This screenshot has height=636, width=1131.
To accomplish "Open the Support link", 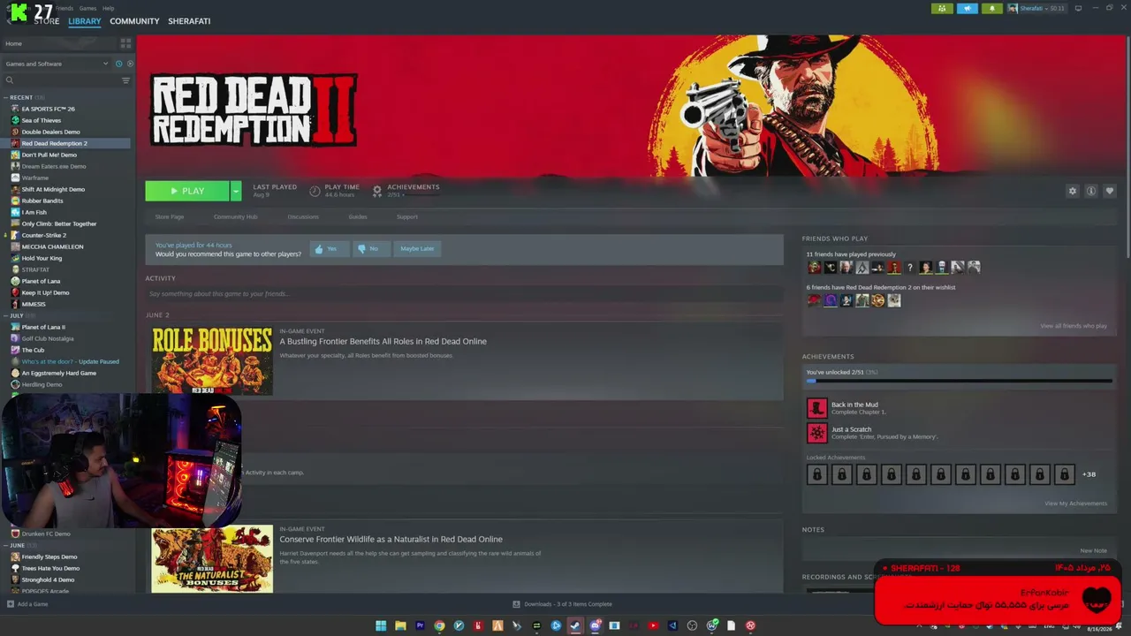I will 407,216.
